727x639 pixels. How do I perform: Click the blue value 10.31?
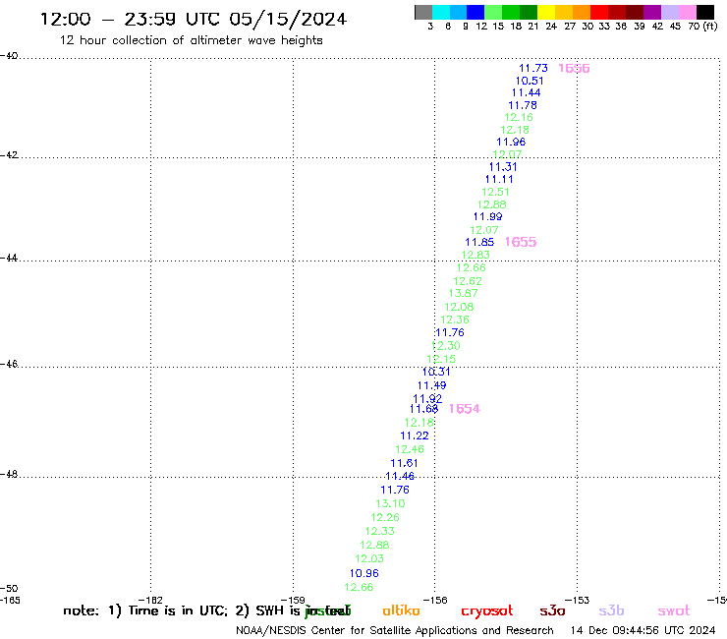tap(436, 372)
